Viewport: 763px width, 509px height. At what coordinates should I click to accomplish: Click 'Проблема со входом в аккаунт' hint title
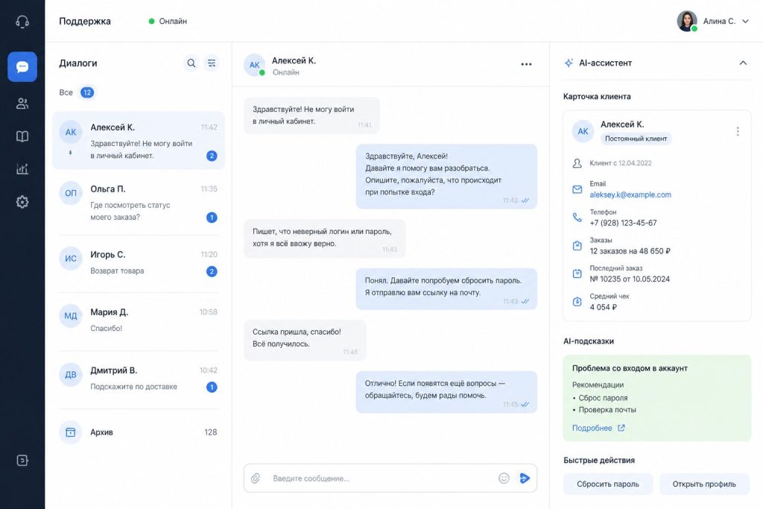[630, 368]
